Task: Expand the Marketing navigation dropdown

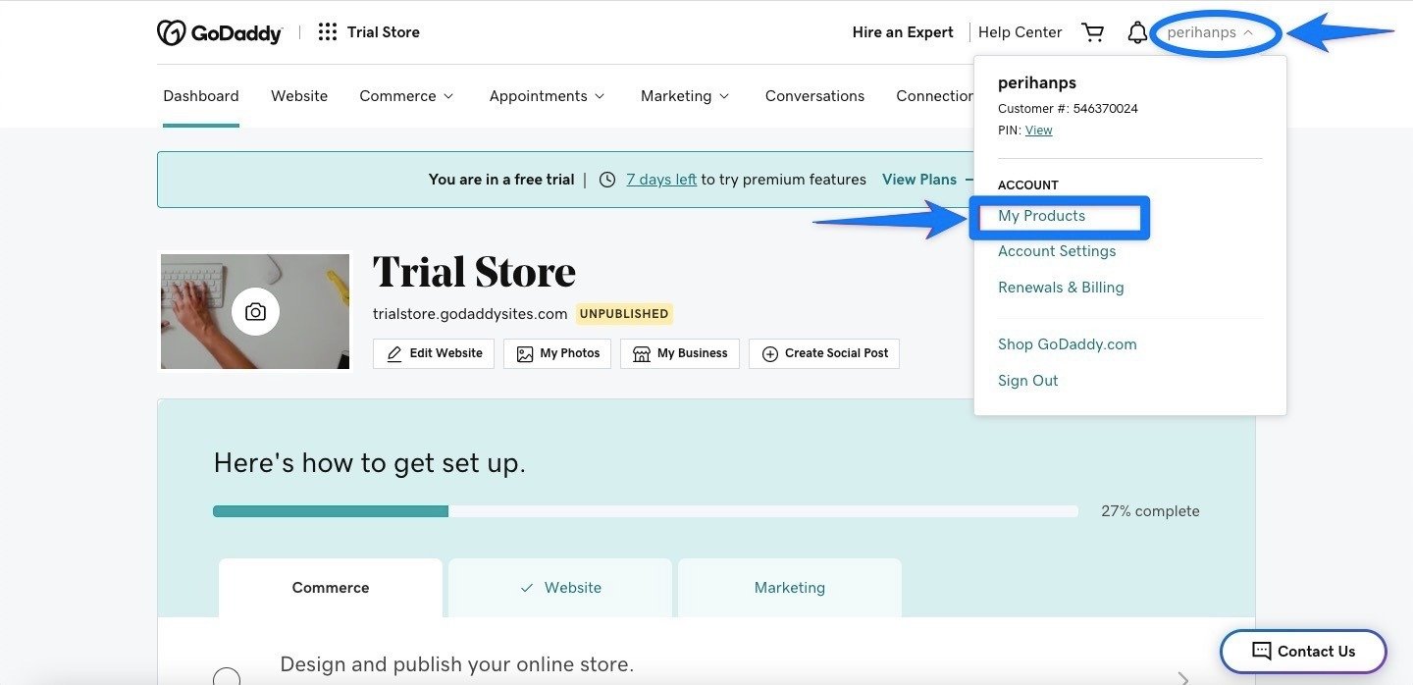Action: pos(685,96)
